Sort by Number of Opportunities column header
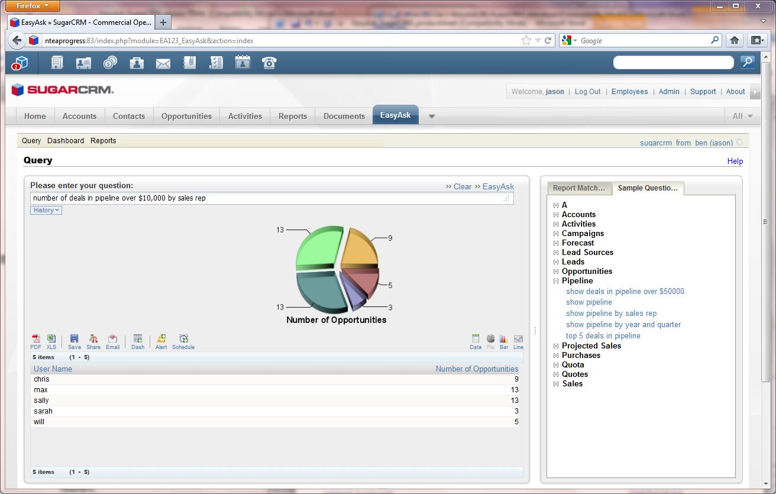This screenshot has height=494, width=776. (x=477, y=369)
